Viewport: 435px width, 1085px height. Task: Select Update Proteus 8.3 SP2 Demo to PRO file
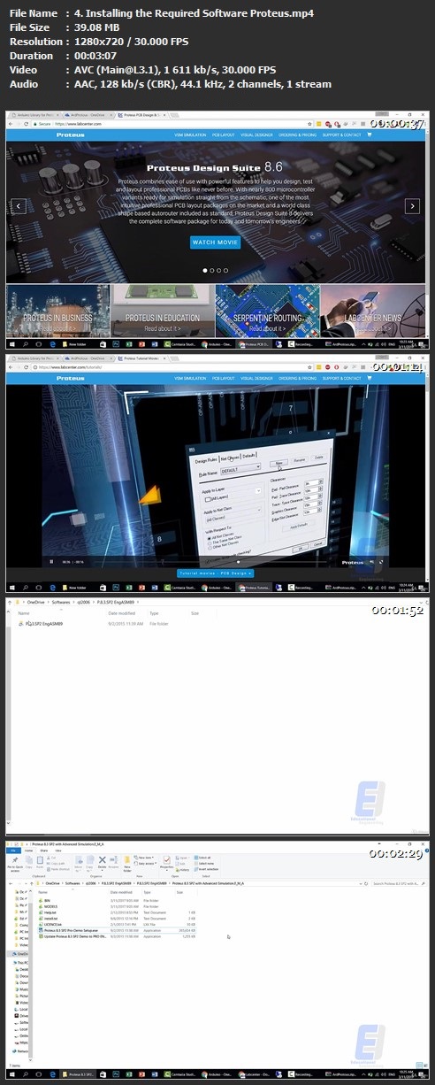click(118, 937)
